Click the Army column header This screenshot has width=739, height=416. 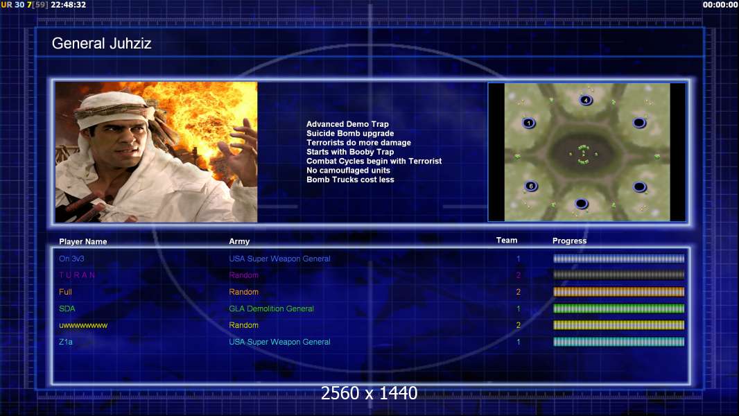coord(239,241)
